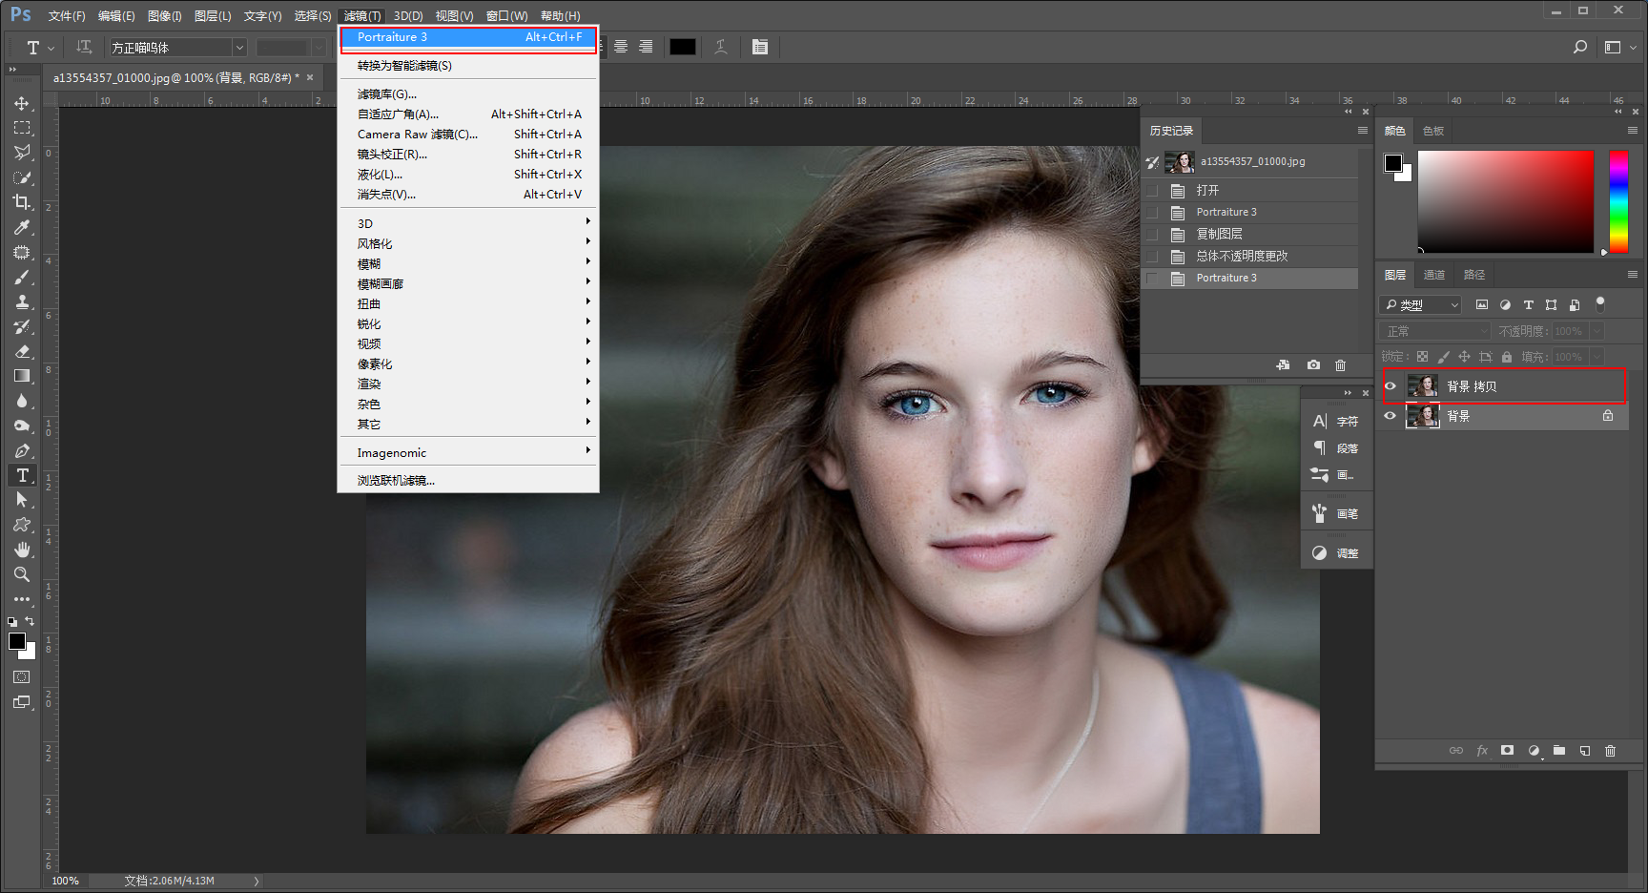Viewport: 1648px width, 893px height.
Task: Select the Hand tool
Action: 22,550
